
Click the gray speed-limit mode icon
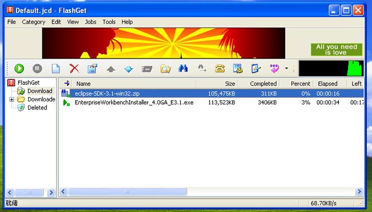click(147, 69)
